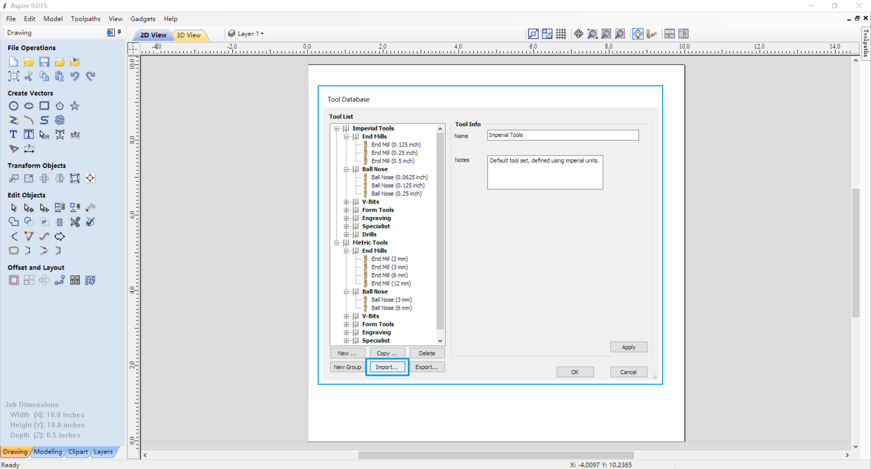Select the Draw Star tool
This screenshot has width=871, height=469.
[x=74, y=106]
